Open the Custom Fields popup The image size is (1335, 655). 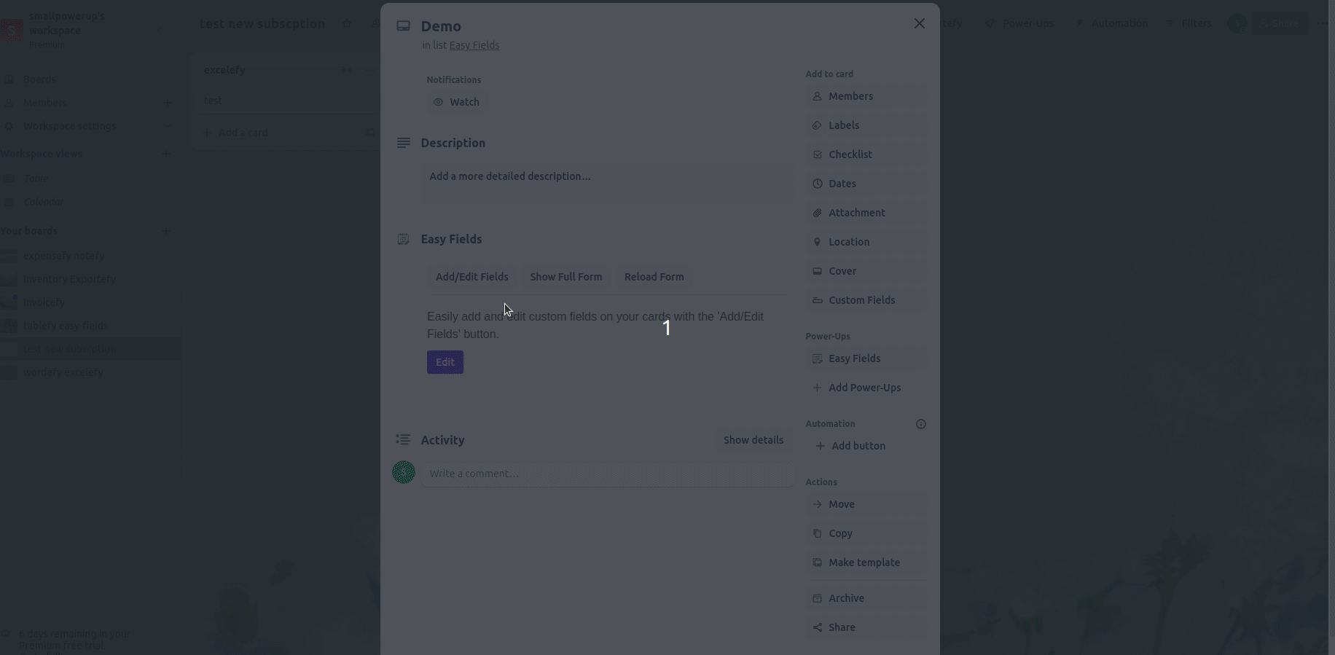861,300
